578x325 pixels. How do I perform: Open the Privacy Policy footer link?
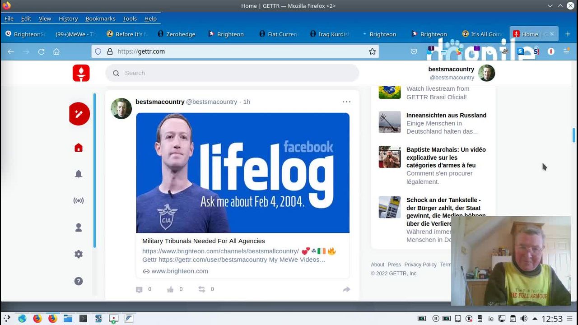[420, 265]
